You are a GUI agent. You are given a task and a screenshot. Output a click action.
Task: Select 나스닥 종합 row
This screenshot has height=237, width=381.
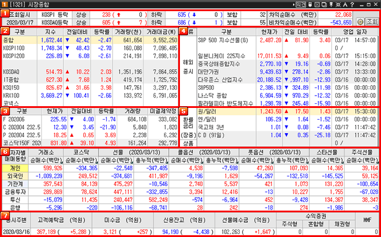coord(287,96)
